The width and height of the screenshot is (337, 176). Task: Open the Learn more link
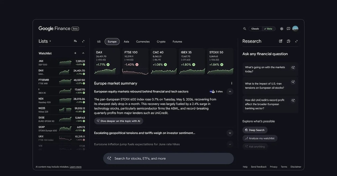pos(75,167)
